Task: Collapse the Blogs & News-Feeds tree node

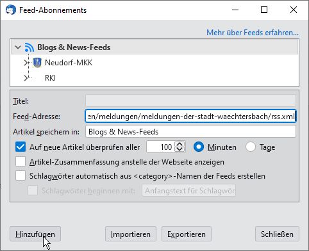Action: tap(18, 47)
